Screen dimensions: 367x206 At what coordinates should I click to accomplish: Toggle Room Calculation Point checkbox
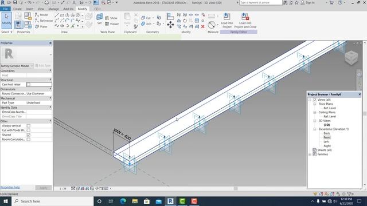pyautogui.click(x=29, y=140)
